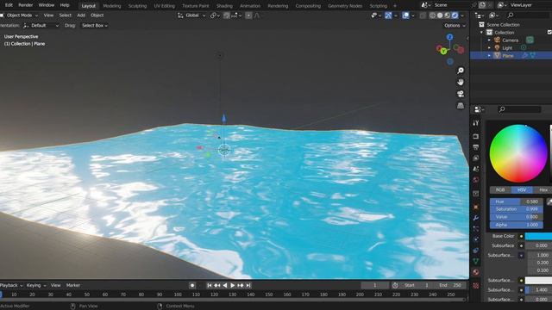Image resolution: width=552 pixels, height=310 pixels.
Task: Open the Object Constraints tab
Action: click(x=476, y=251)
